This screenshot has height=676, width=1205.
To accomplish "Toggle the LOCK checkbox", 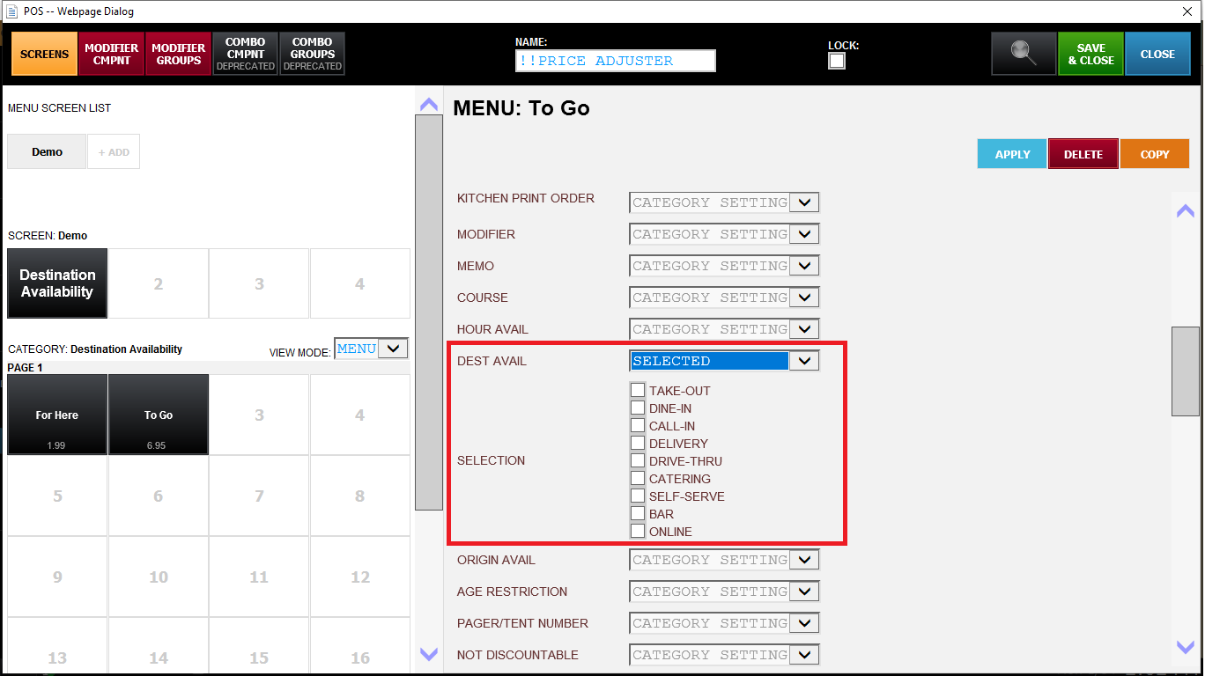I will 837,61.
